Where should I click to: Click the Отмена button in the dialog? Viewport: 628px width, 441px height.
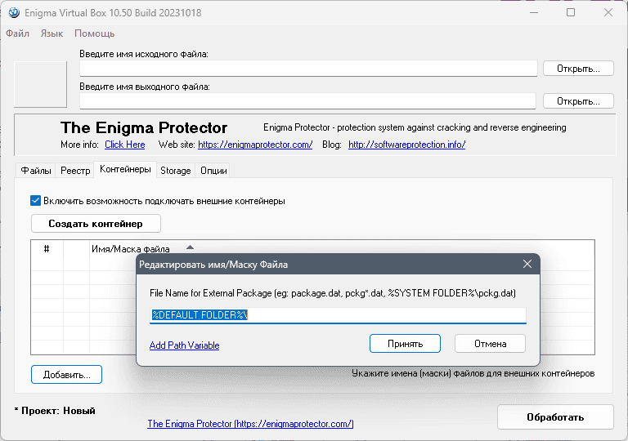click(x=491, y=344)
